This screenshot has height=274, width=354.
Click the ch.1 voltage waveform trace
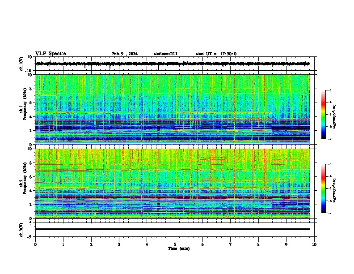[x=172, y=64]
